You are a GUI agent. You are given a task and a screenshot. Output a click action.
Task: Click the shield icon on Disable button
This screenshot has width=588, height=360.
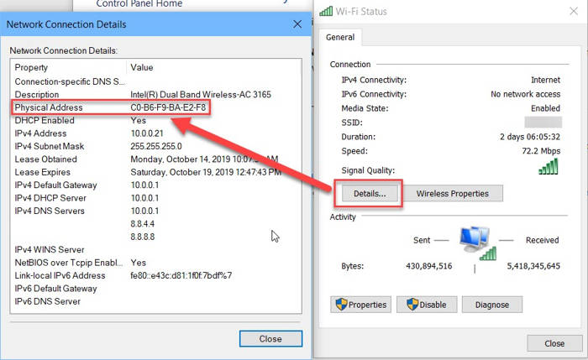coord(412,304)
